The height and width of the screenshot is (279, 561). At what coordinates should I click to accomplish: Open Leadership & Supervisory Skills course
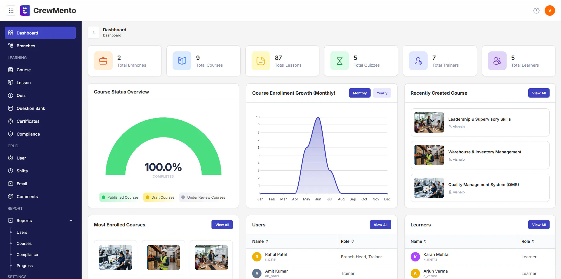pyautogui.click(x=480, y=122)
